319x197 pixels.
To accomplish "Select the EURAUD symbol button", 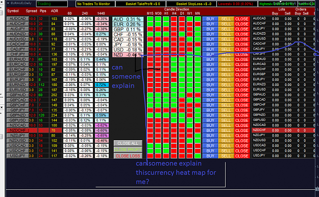I will pyautogui.click(x=17, y=59).
